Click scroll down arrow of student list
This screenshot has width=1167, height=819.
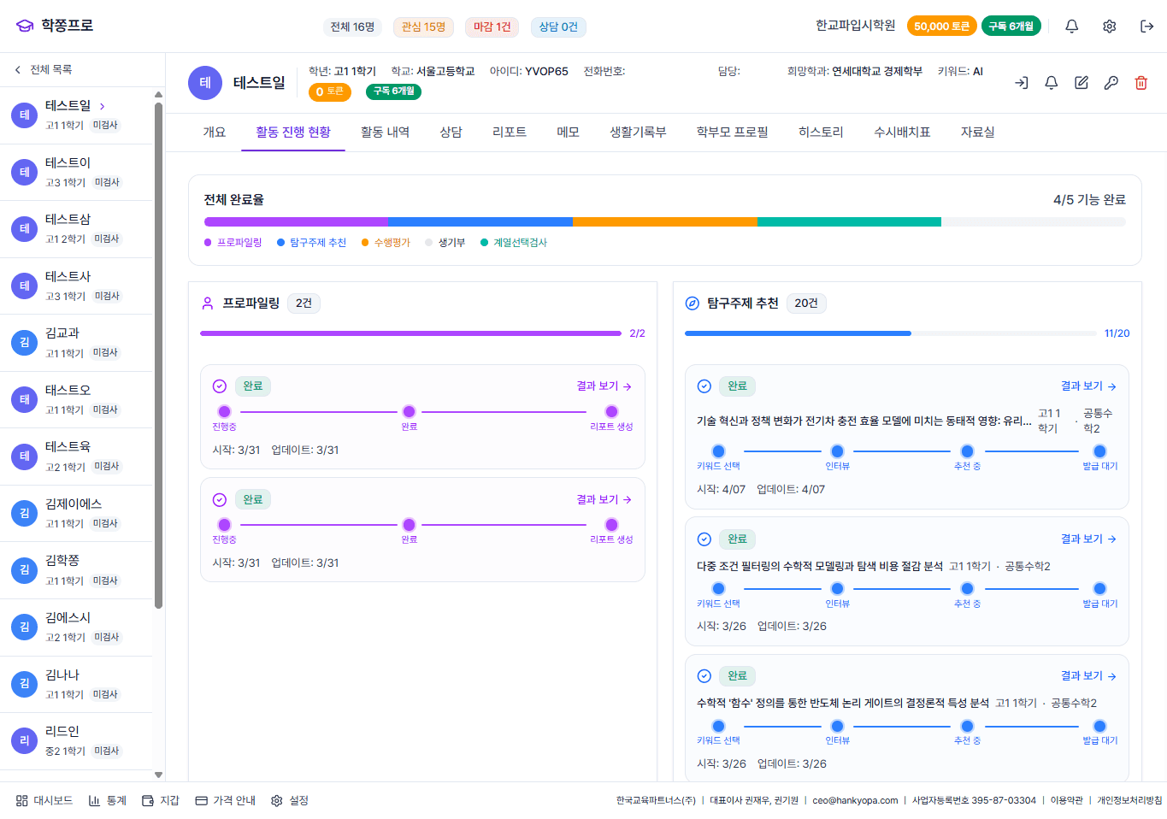[x=158, y=775]
